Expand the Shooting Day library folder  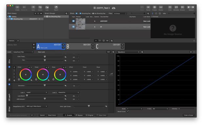[x=9, y=19]
